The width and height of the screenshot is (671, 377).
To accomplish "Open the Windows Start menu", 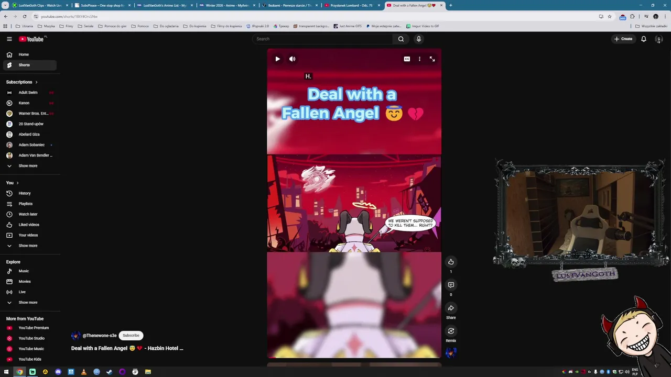I will click(6, 372).
